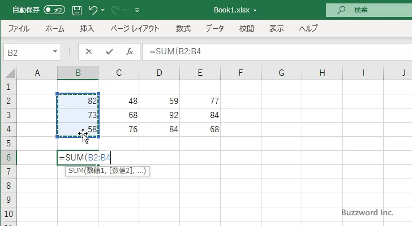Image resolution: width=412 pixels, height=226 pixels.
Task: Click cell C2 containing 48
Action: [x=119, y=101]
